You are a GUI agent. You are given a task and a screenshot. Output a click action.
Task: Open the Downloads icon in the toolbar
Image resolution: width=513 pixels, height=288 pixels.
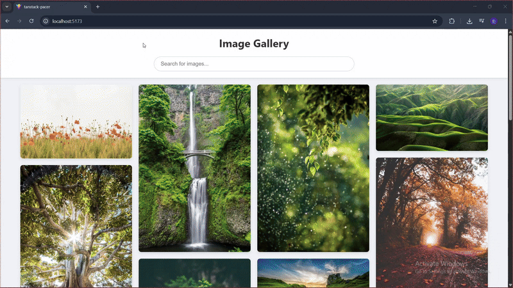point(469,21)
